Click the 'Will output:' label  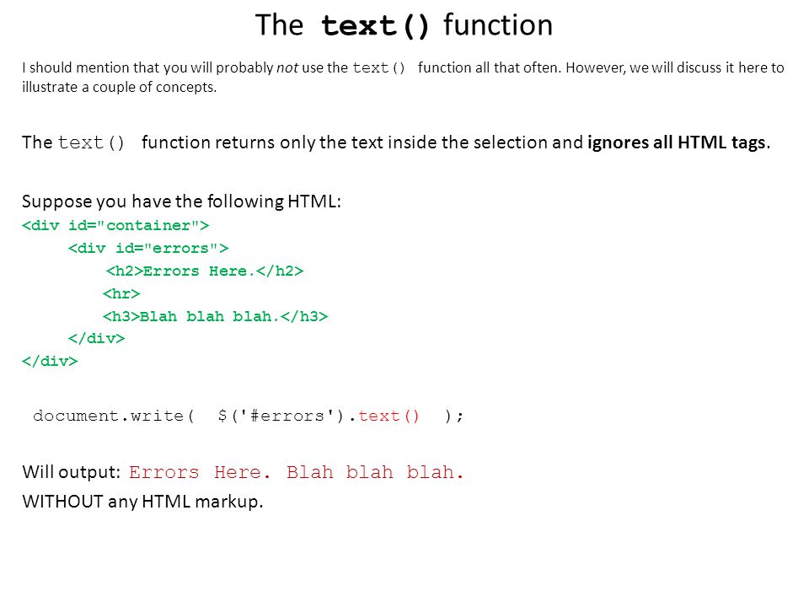71,472
